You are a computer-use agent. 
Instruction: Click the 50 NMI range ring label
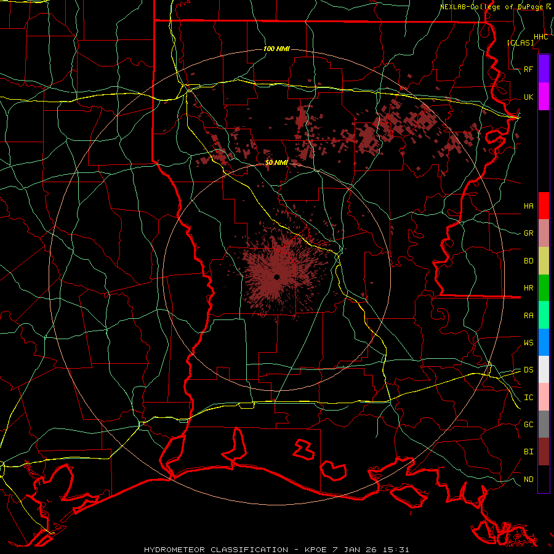pos(276,163)
